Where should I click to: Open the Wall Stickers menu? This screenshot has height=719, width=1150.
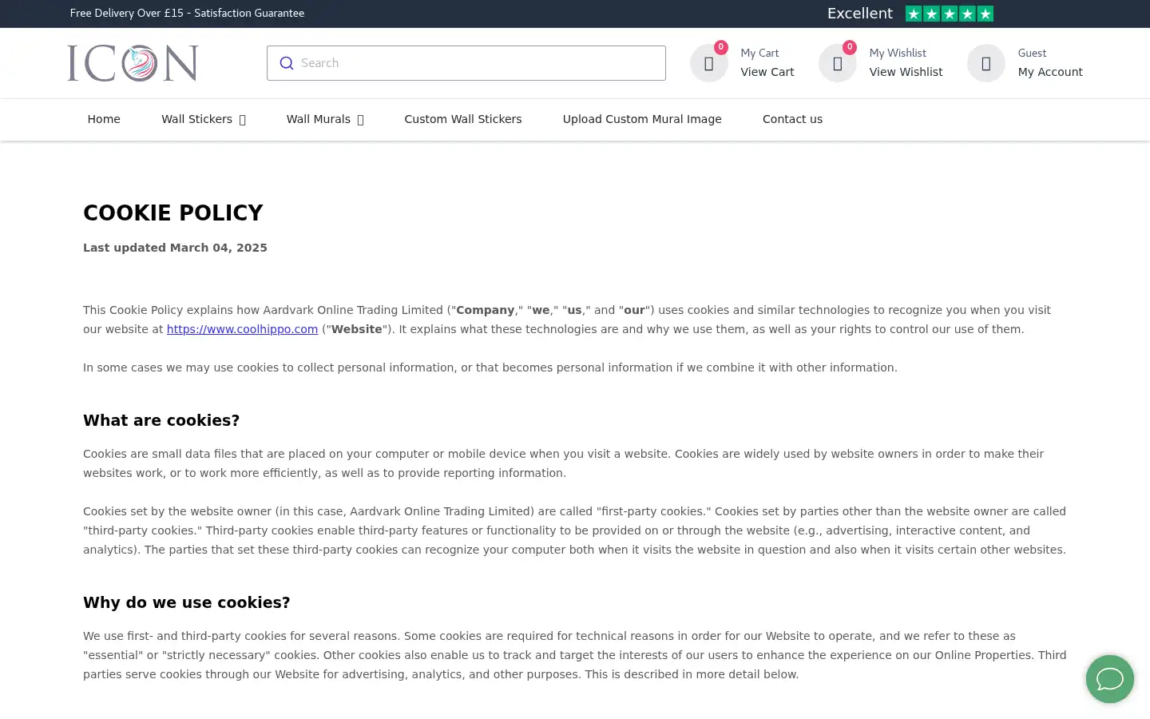tap(196, 119)
